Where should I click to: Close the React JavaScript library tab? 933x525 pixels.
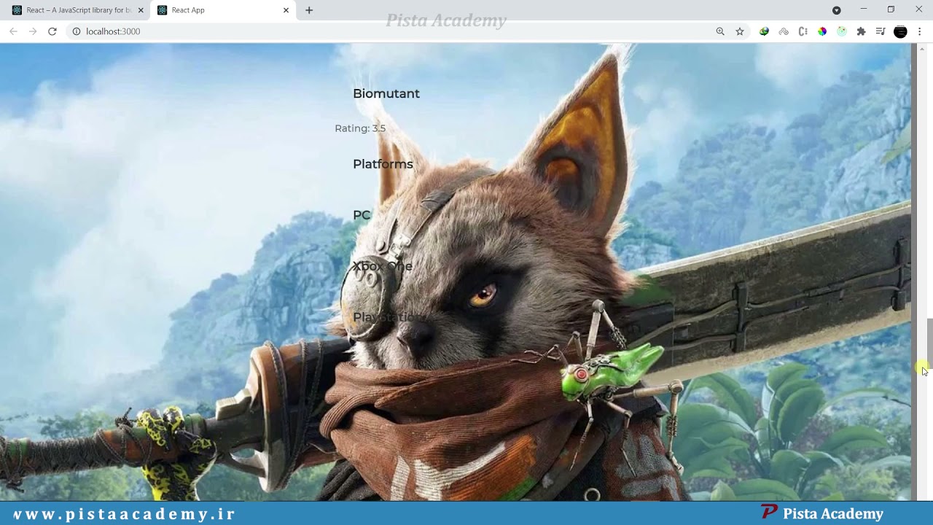141,10
